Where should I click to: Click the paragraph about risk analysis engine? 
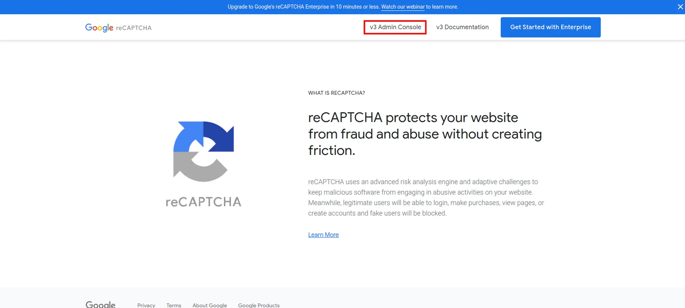click(426, 198)
